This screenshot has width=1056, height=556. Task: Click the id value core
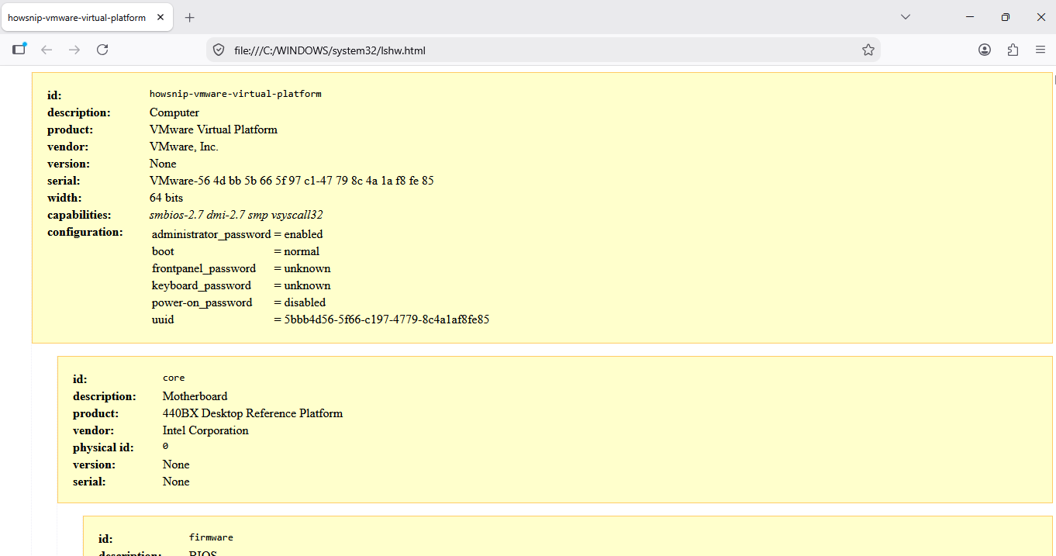coord(174,378)
